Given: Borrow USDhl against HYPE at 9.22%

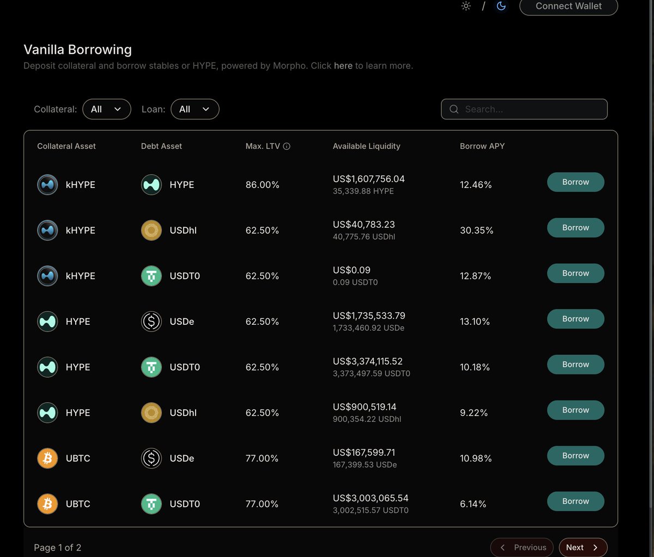Looking at the screenshot, I should (576, 410).
